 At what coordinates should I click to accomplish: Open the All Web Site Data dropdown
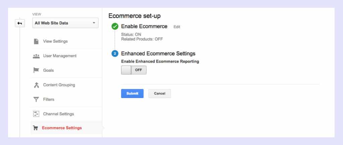65,23
